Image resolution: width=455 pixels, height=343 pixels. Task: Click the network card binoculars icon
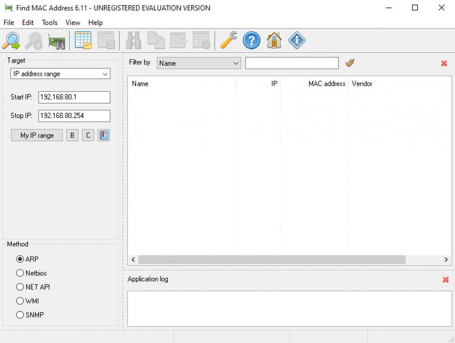click(x=57, y=41)
